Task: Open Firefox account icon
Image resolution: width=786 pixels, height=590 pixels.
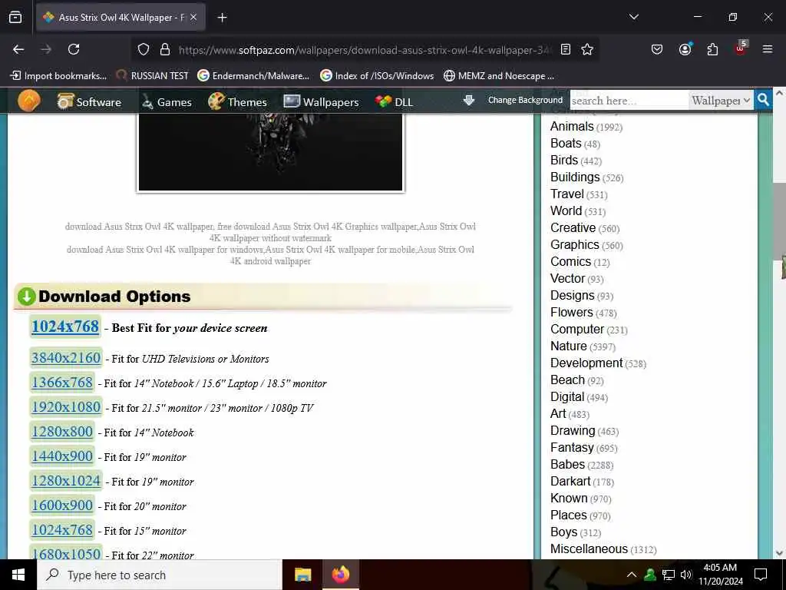Action: click(x=685, y=49)
